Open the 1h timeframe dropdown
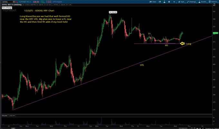219x129 pixels. pyautogui.click(x=174, y=2)
